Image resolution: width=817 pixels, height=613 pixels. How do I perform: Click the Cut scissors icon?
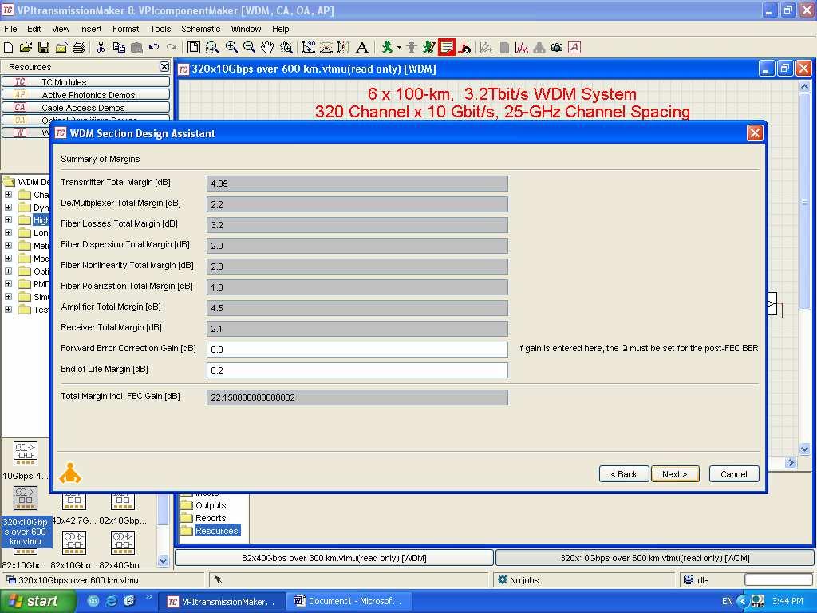101,47
